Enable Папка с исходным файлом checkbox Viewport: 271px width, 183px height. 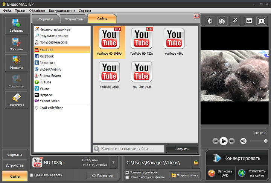coord(127,177)
